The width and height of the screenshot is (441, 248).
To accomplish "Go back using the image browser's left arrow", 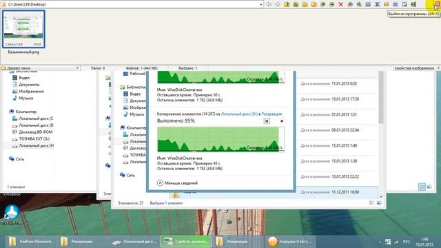I will (269, 4).
